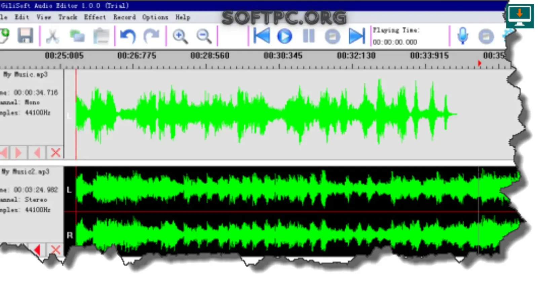
Task: Click the 00:00:34.716 duration text
Action: click(x=36, y=92)
